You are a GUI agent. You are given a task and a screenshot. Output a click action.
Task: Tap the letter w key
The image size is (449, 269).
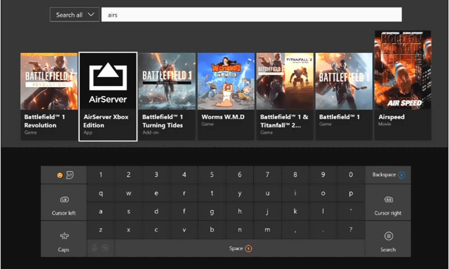click(129, 193)
